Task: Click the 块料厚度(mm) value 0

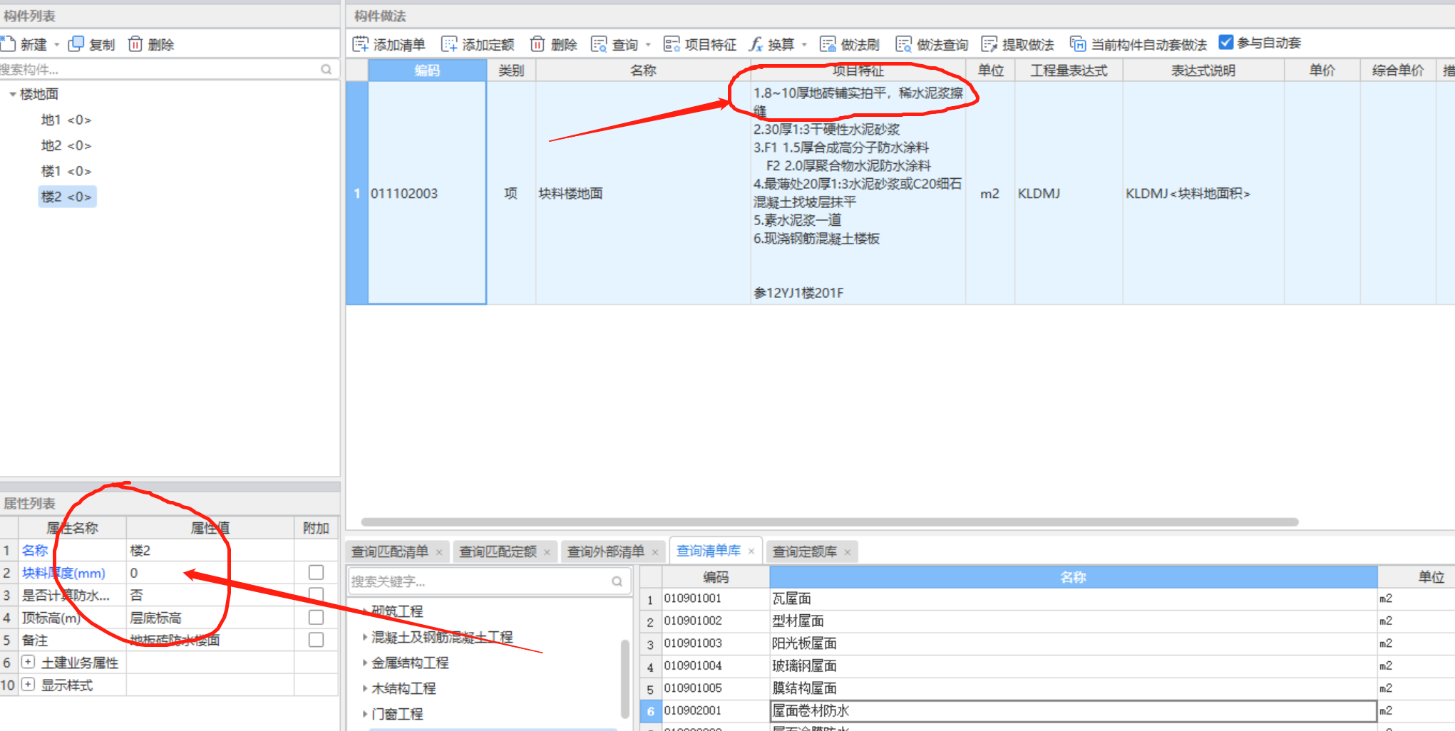Action: [210, 573]
